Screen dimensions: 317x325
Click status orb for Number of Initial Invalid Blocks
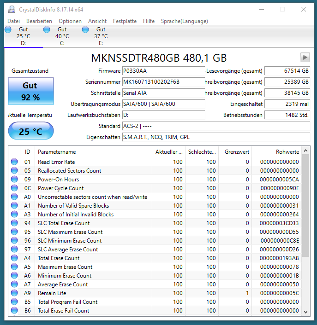tap(14, 214)
